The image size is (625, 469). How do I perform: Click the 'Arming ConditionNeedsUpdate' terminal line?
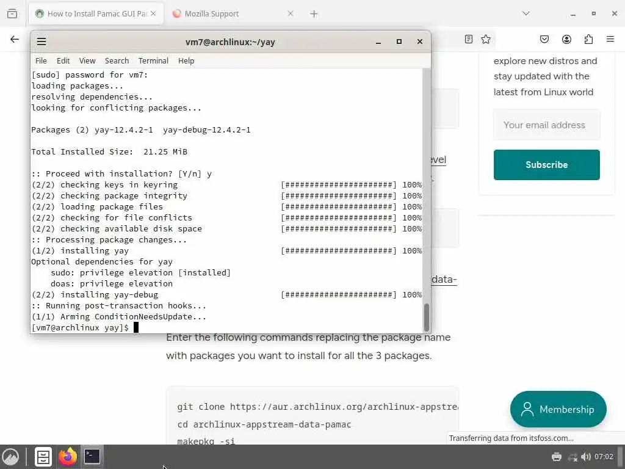coord(119,317)
